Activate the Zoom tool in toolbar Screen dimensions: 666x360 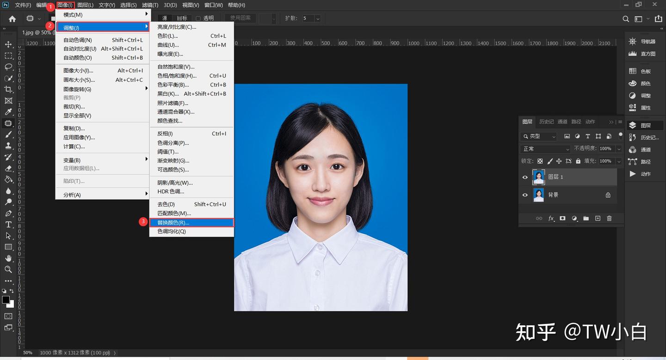[x=8, y=269]
